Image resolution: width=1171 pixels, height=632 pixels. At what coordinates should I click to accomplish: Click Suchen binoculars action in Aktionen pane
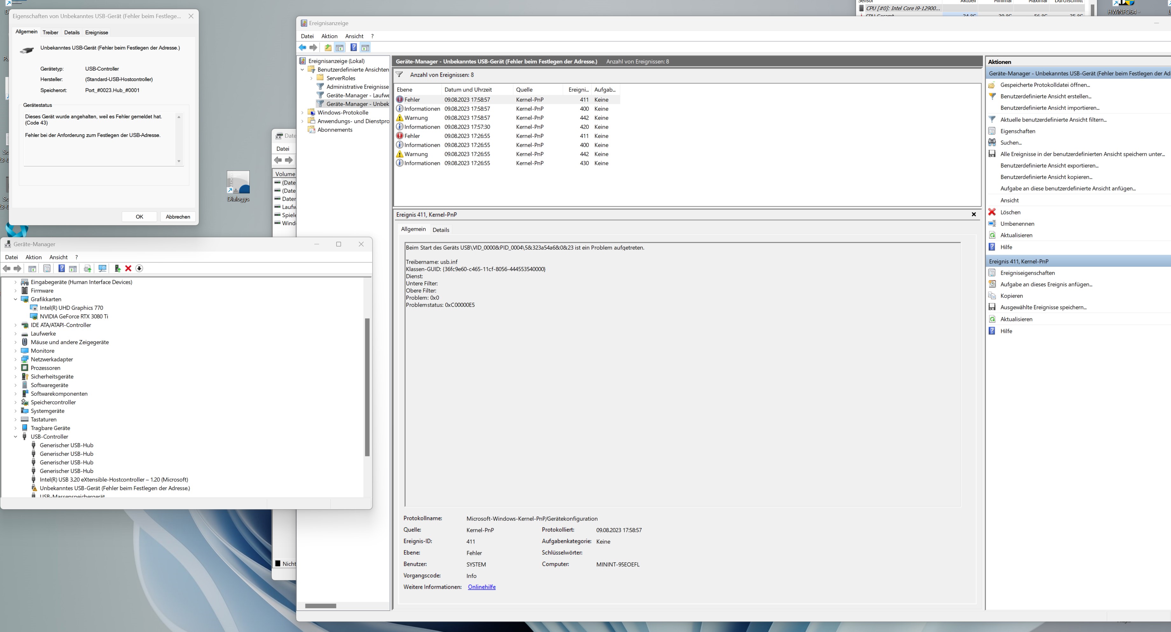point(992,143)
